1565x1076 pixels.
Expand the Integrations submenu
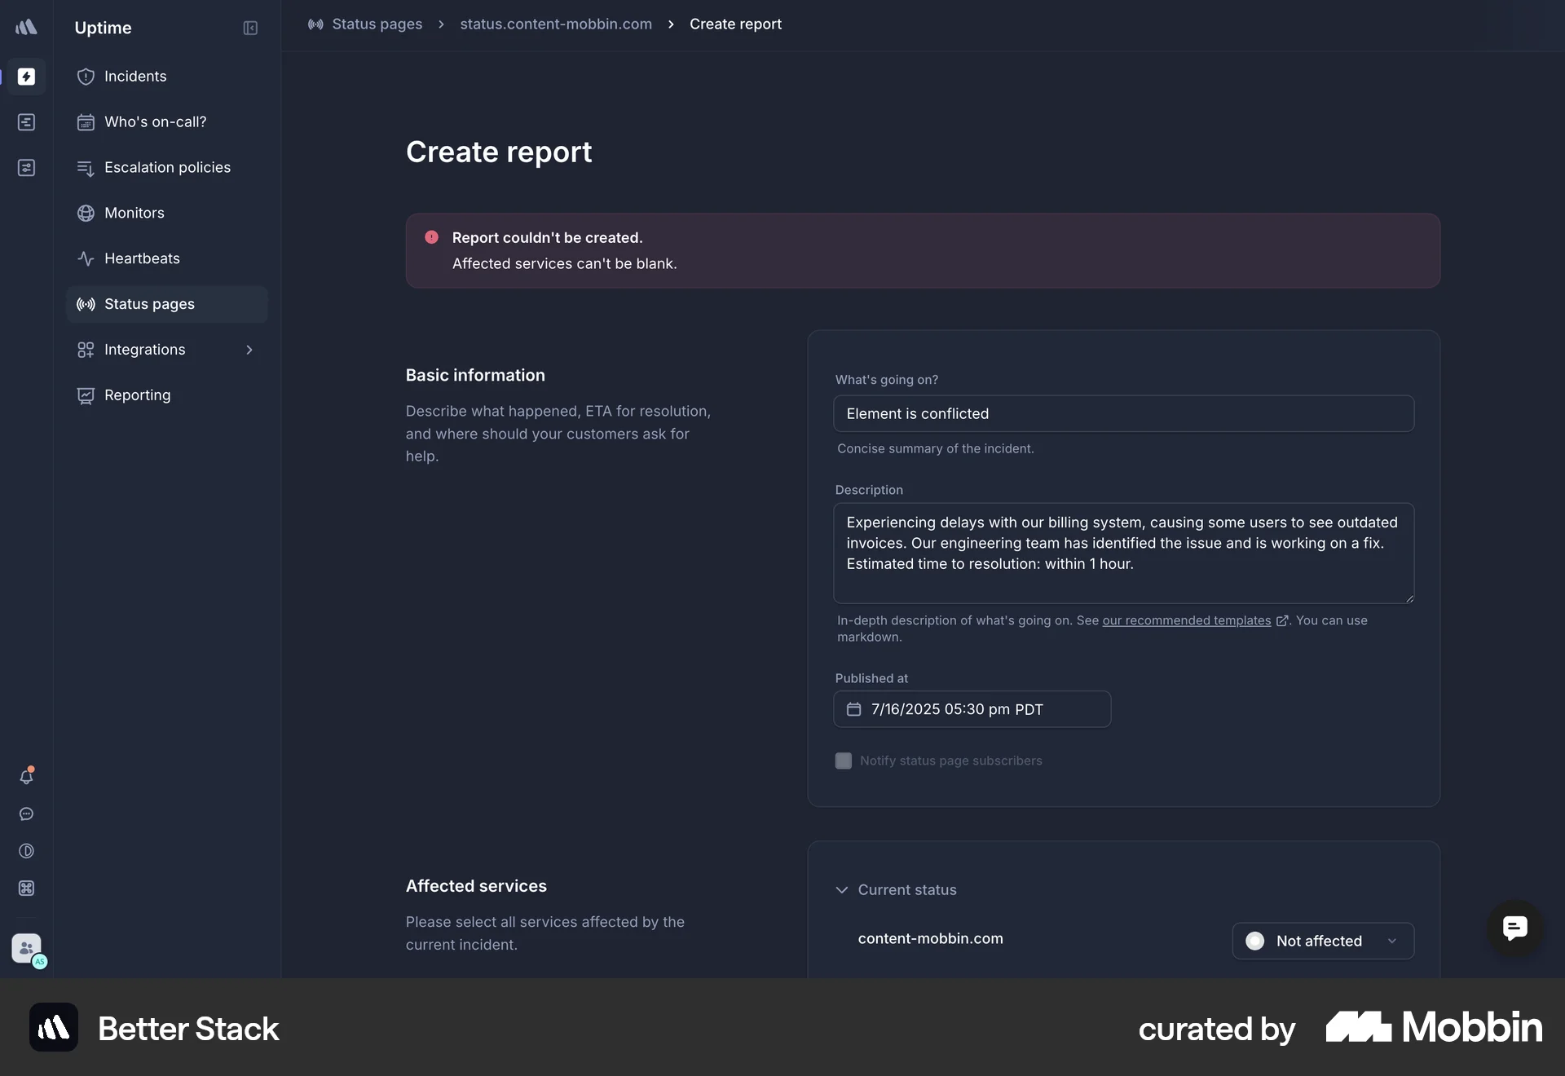click(x=249, y=350)
